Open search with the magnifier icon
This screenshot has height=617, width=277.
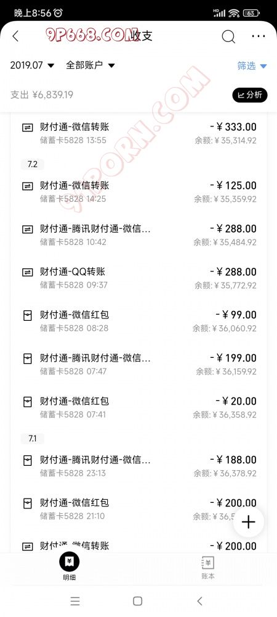point(228,36)
